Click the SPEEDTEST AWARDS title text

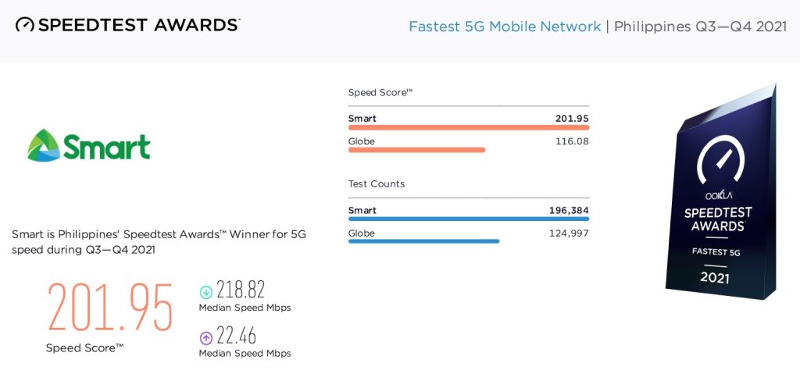click(139, 24)
